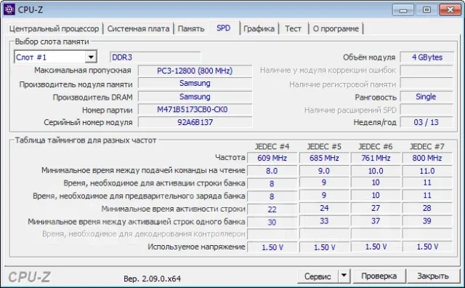This screenshot has height=288, width=465.
Task: Click the 8.0 CAS latency cell
Action: coord(272,171)
